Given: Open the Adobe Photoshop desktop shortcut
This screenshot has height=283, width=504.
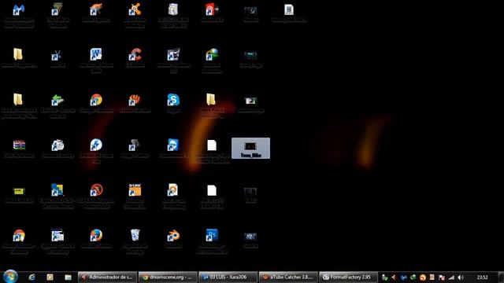Looking at the screenshot, I should [x=212, y=235].
